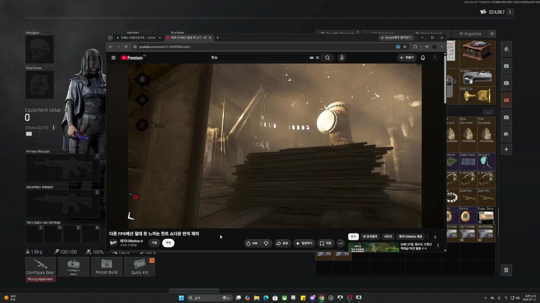The width and height of the screenshot is (540, 303).
Task: Open the YouTube hamburger guide menu
Action: point(113,58)
